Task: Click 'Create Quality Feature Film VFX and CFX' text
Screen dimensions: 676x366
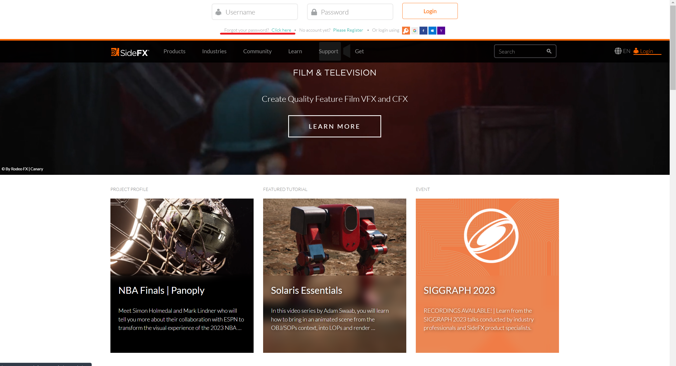Action: 334,99
